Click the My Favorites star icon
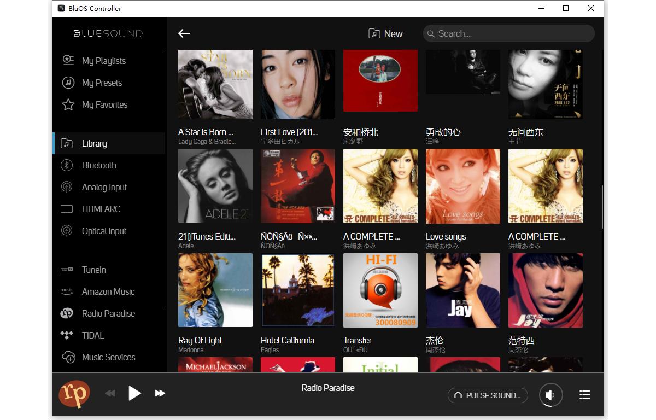Viewport: 656px width, 420px height. pyautogui.click(x=68, y=104)
